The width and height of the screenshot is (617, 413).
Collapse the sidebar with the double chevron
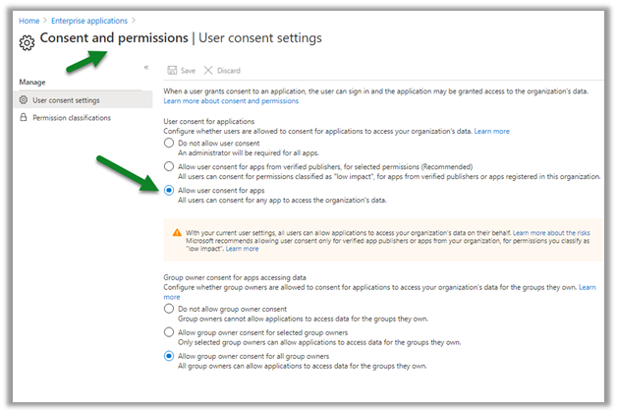tap(146, 67)
